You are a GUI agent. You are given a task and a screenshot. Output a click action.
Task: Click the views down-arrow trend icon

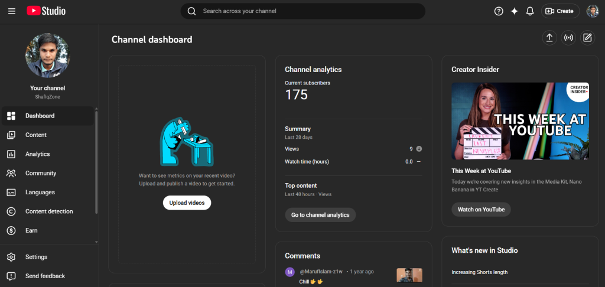pos(419,149)
